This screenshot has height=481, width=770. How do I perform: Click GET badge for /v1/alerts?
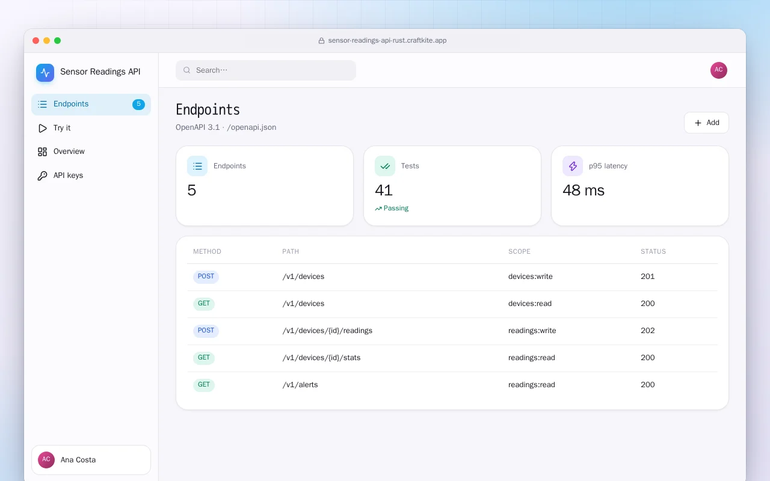point(204,385)
